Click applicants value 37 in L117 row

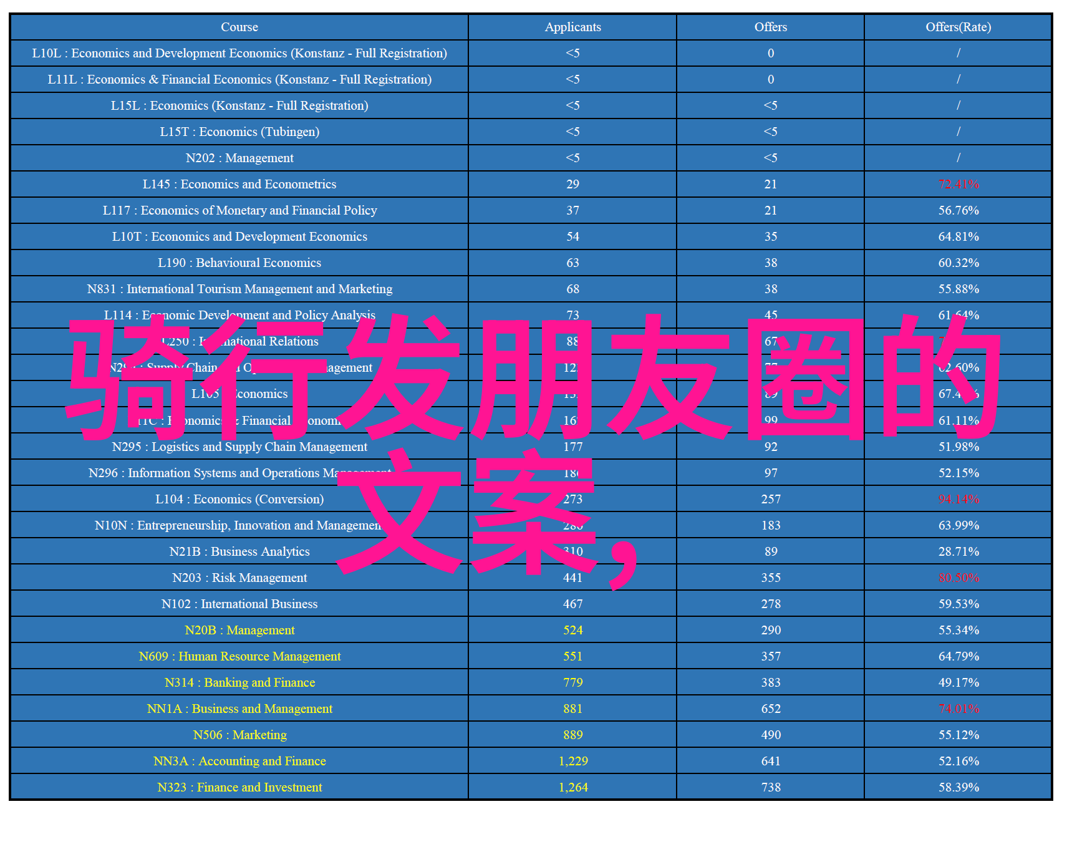tap(572, 210)
